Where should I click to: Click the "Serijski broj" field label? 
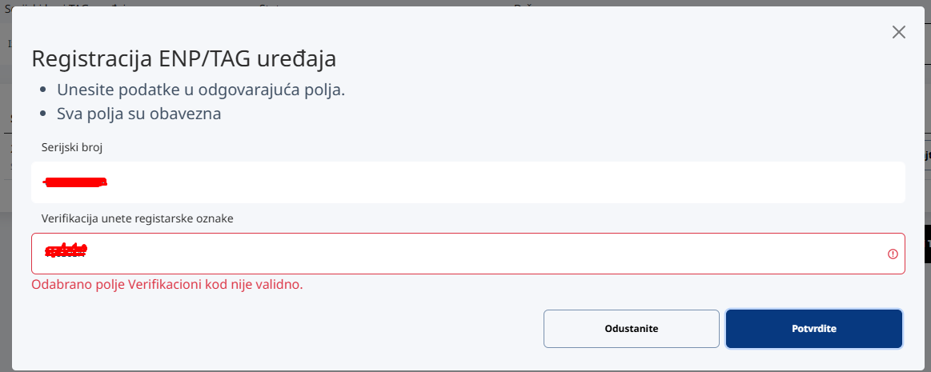tap(72, 147)
